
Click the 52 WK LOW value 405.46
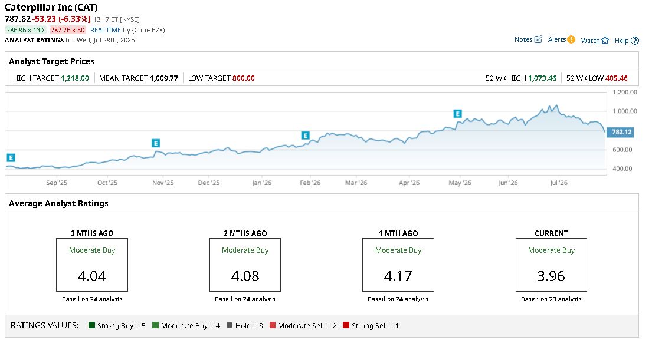(616, 78)
